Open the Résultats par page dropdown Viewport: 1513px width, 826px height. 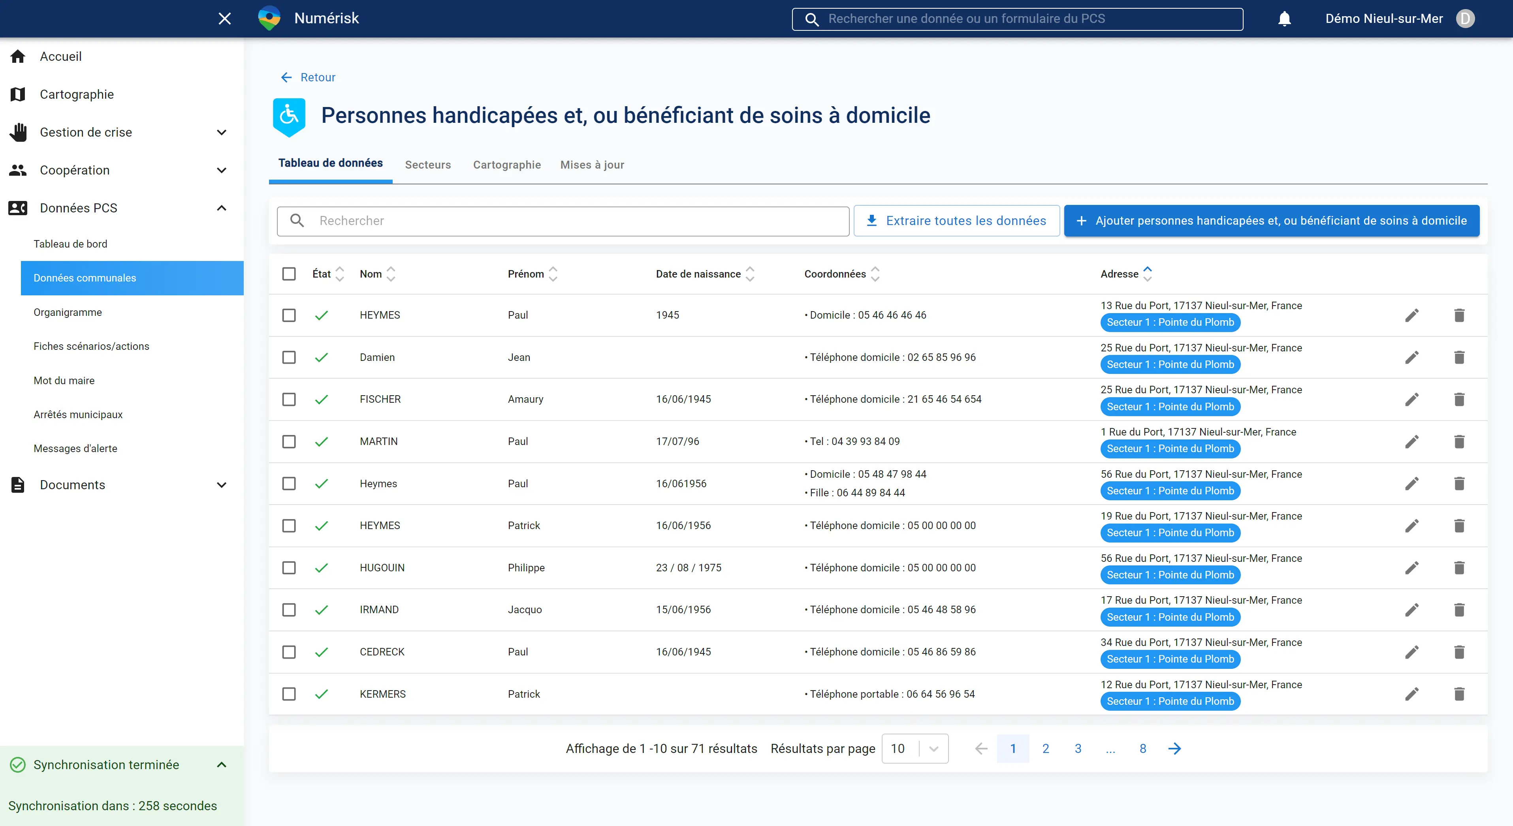pyautogui.click(x=915, y=749)
